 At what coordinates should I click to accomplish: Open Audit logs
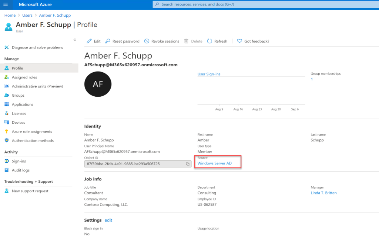pos(20,170)
